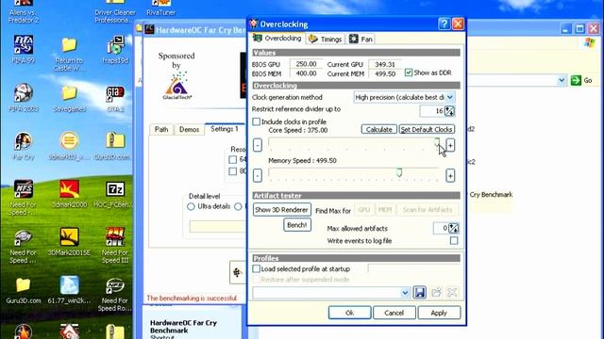604x339 pixels.
Task: Click the Bench! button
Action: [x=297, y=225]
